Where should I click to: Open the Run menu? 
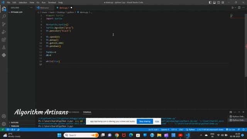[x=44, y=3]
